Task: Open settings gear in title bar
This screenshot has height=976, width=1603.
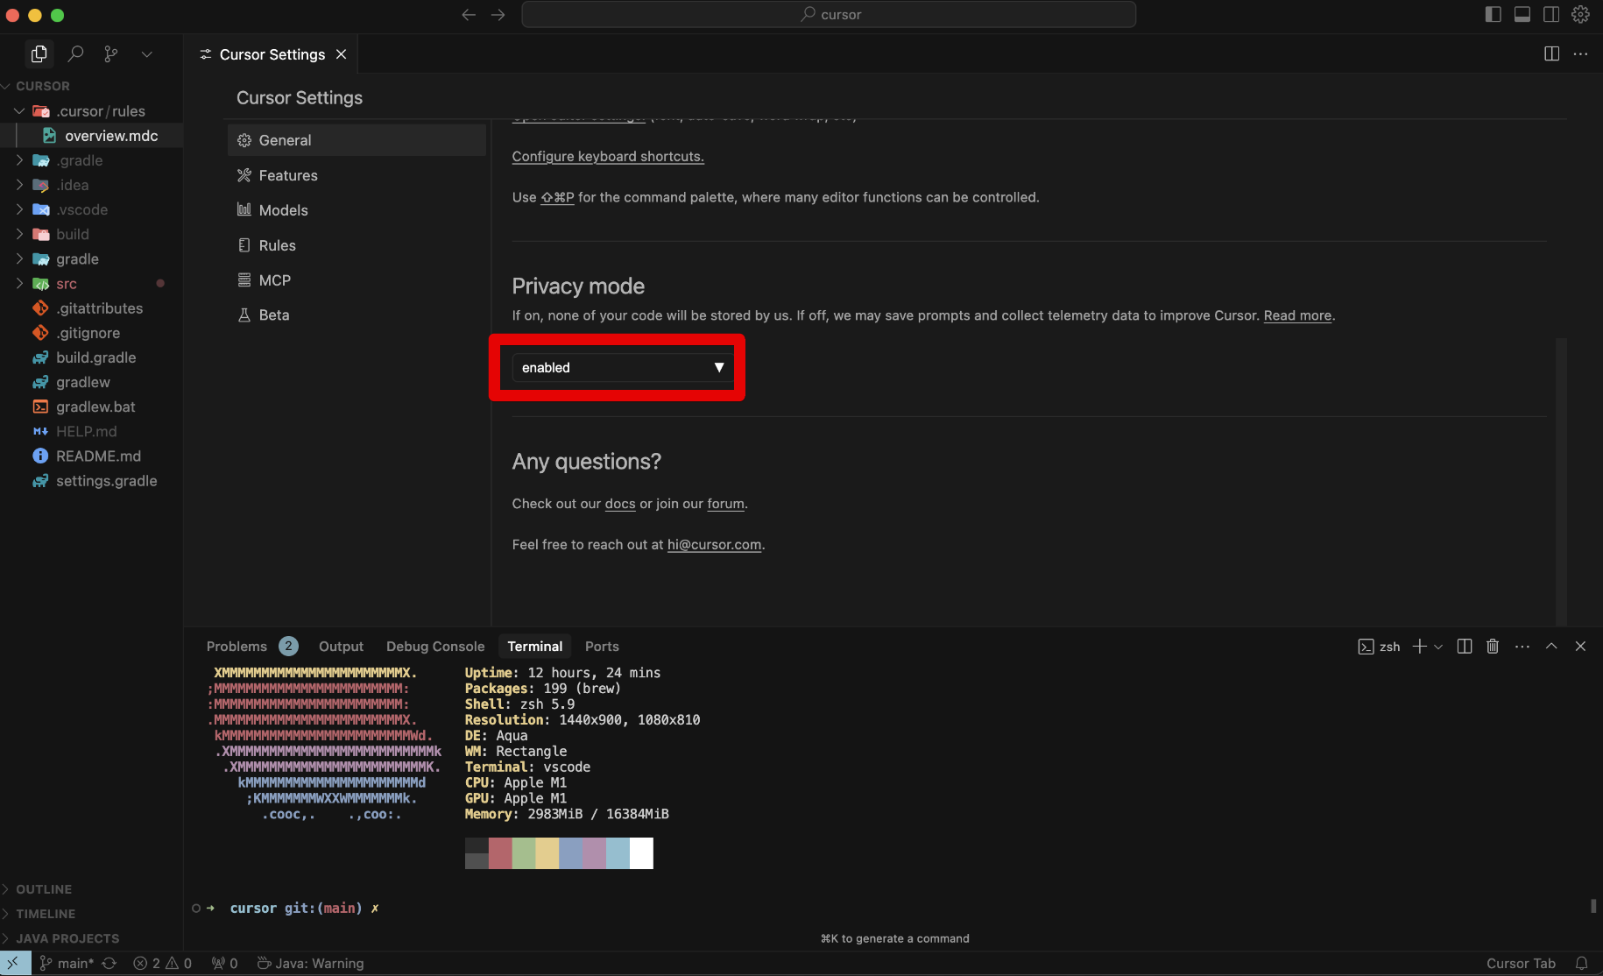Action: click(1581, 14)
